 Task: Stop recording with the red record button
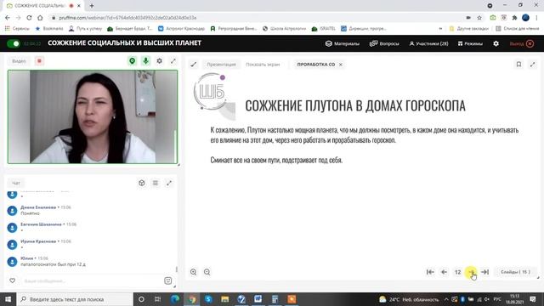tap(39, 61)
